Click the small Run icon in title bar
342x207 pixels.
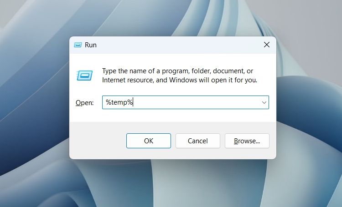tap(78, 45)
